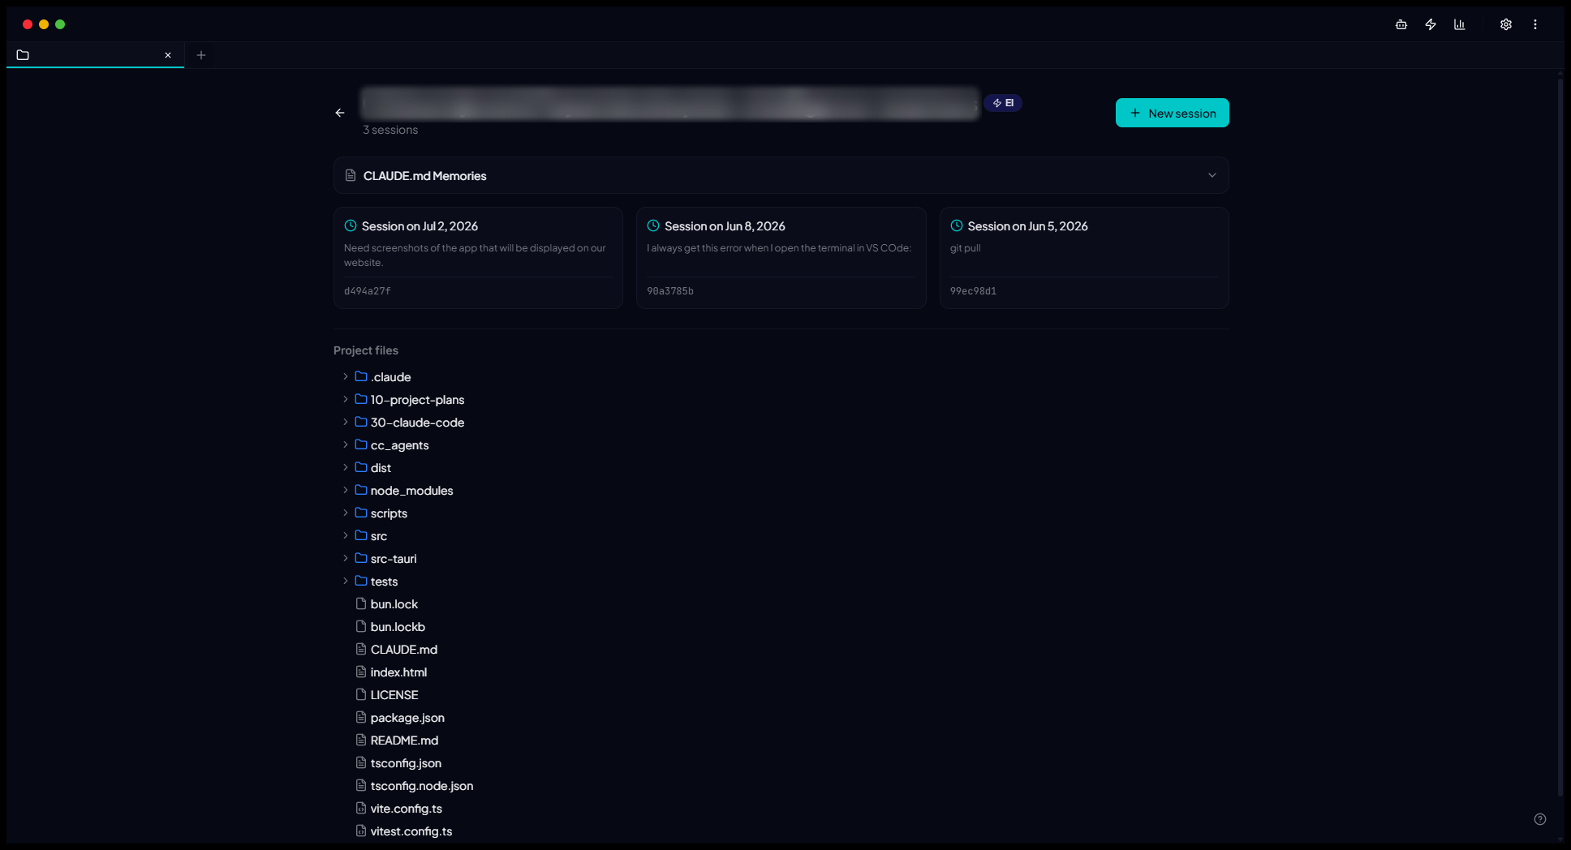Open the usage bar chart icon
Screen dimensions: 1571x850
[x=1460, y=24]
